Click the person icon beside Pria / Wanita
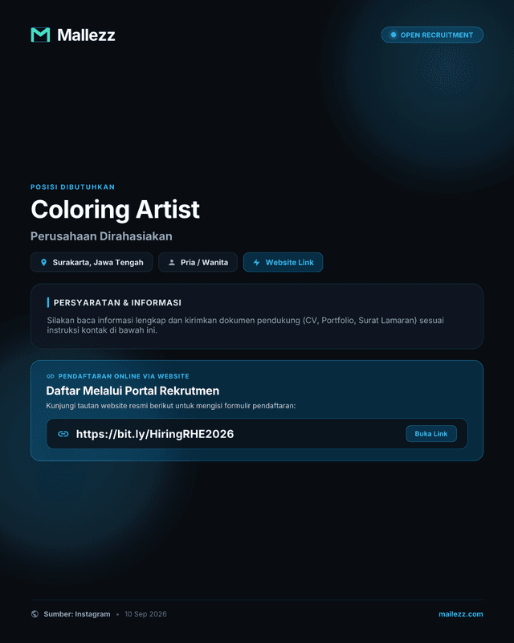The height and width of the screenshot is (643, 514). (172, 263)
